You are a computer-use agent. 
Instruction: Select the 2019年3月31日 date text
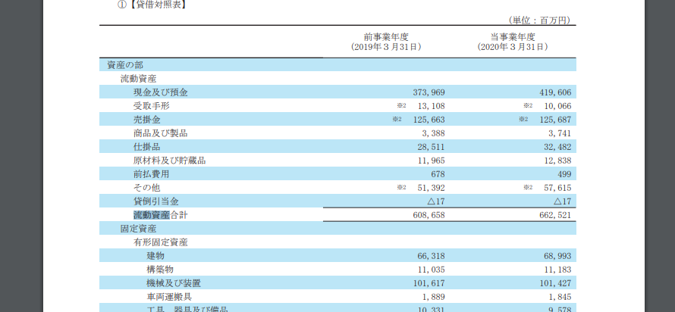(386, 47)
